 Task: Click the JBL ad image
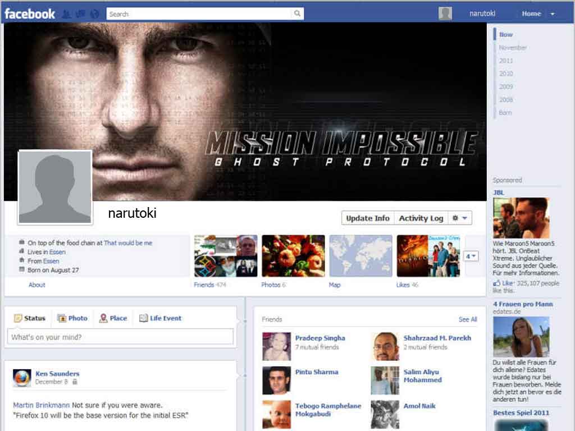pos(521,218)
